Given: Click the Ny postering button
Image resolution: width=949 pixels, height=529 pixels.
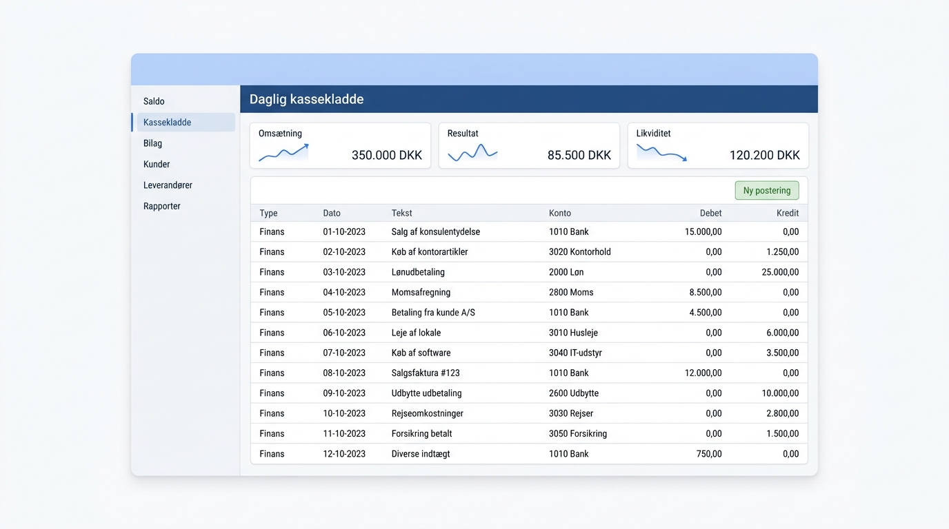Looking at the screenshot, I should click(x=767, y=190).
